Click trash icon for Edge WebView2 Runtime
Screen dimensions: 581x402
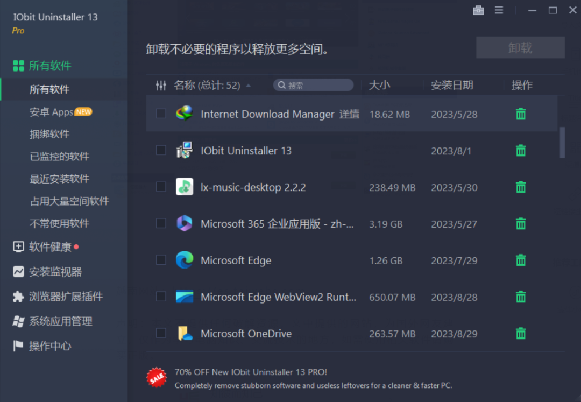click(x=521, y=297)
